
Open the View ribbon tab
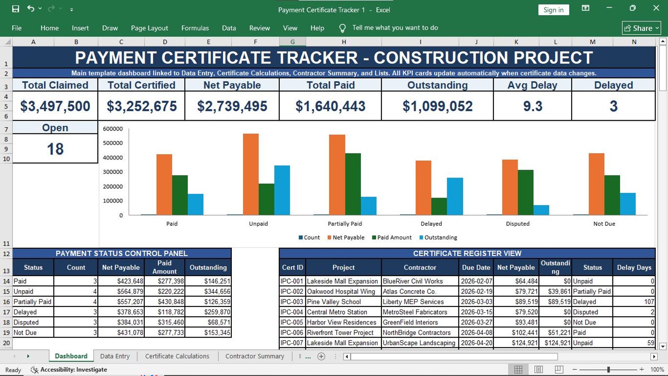pyautogui.click(x=290, y=28)
